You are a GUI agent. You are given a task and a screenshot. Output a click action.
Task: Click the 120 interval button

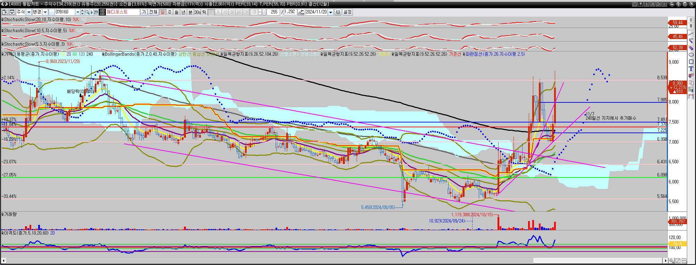click(x=246, y=12)
